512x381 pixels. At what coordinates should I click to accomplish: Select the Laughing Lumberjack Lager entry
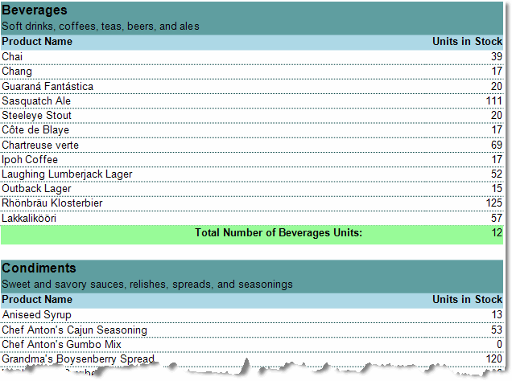tap(67, 174)
